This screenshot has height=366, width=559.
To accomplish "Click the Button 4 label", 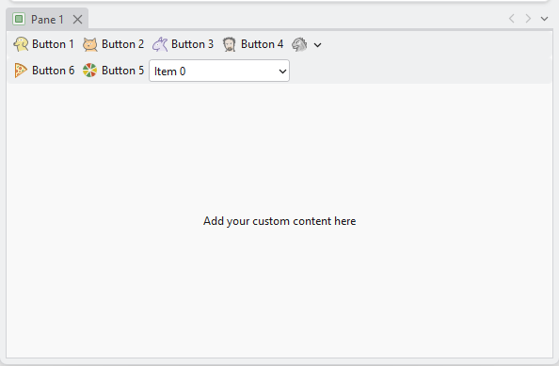I will click(262, 44).
